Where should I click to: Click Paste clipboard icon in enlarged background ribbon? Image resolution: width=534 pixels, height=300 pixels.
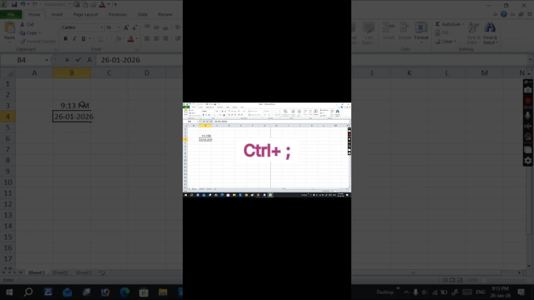tap(9, 28)
